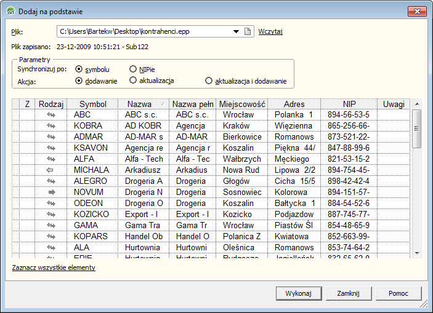Click the browse file icon next to path

[x=247, y=32]
